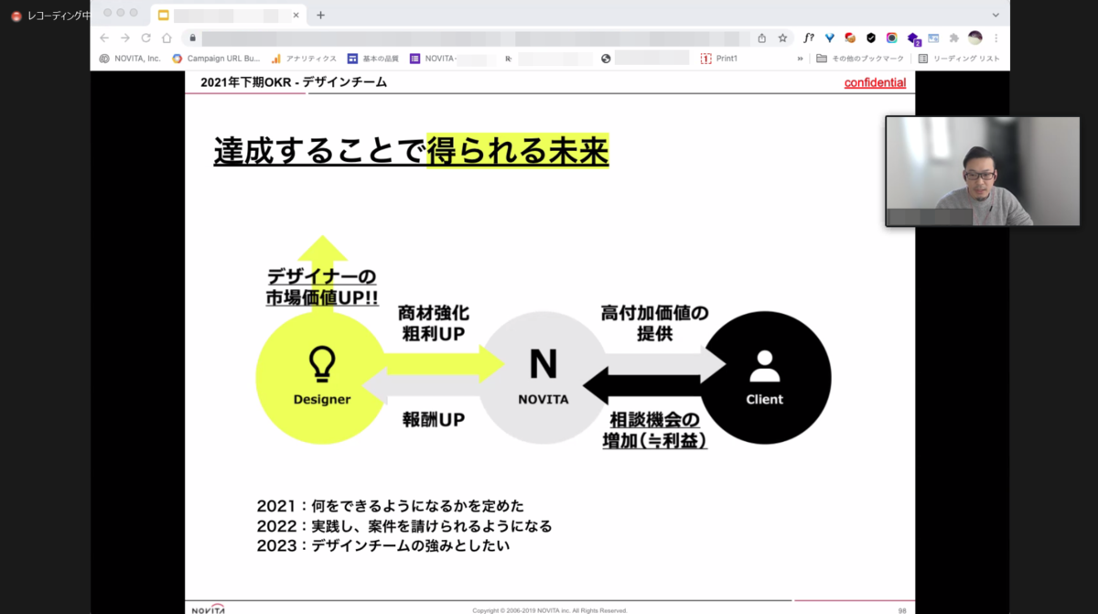
Task: Open the f? font finder extension
Action: (808, 38)
